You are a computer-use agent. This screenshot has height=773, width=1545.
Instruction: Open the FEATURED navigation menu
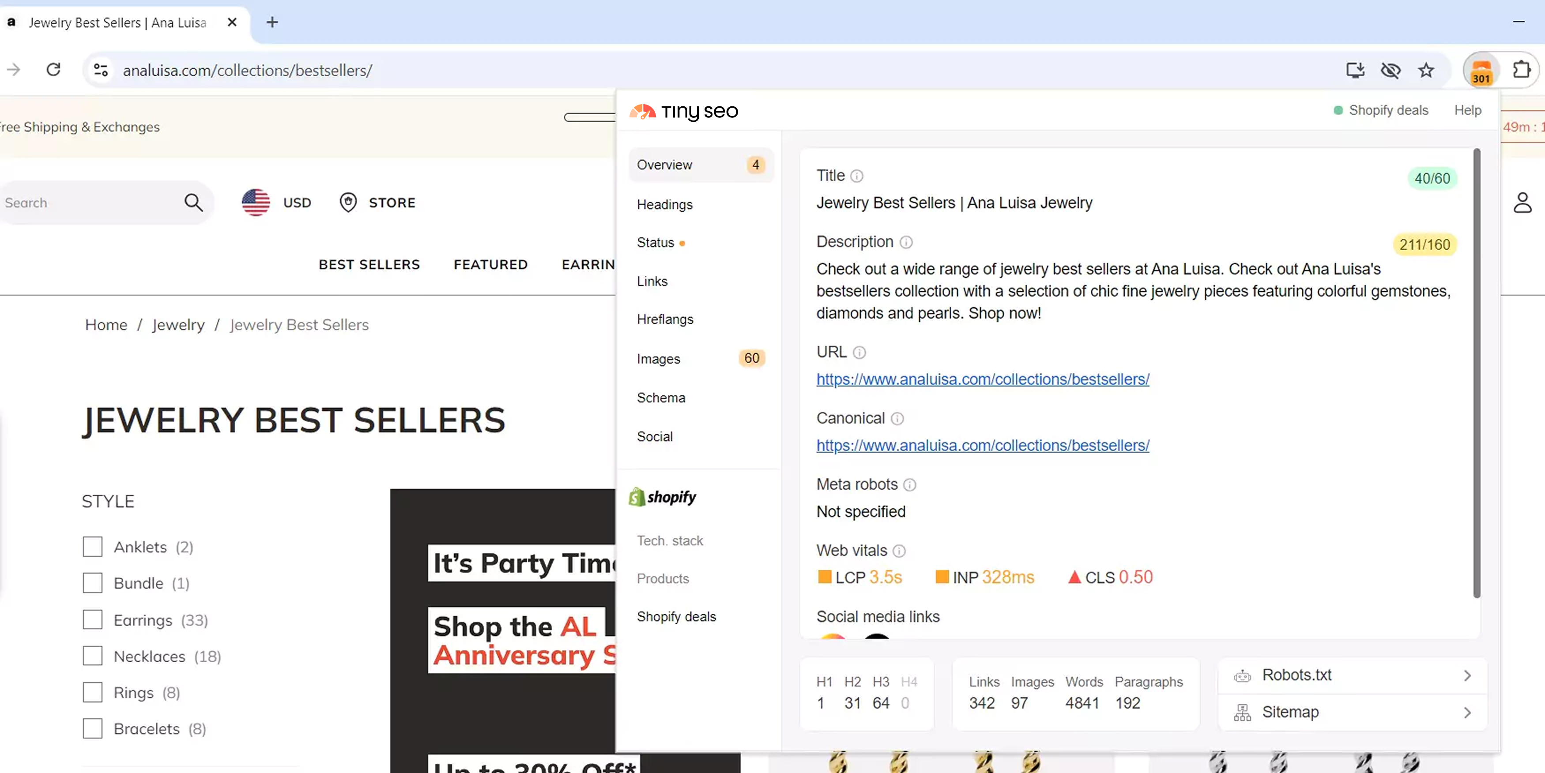pyautogui.click(x=490, y=264)
